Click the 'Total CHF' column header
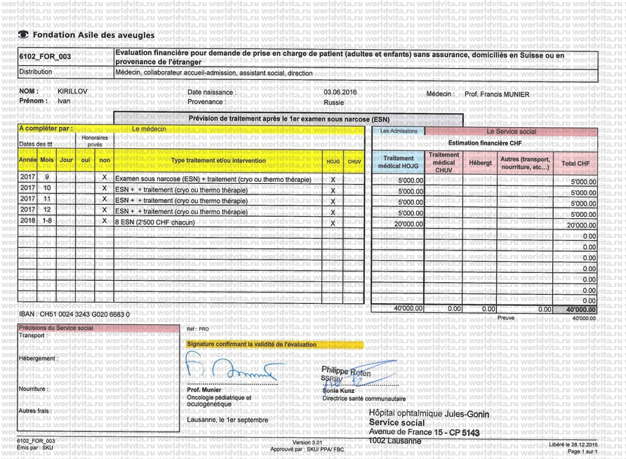 tap(575, 164)
